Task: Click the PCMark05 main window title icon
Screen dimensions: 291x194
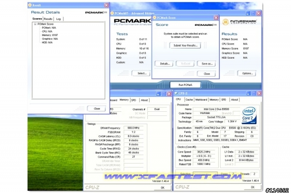Action: pyautogui.click(x=112, y=13)
